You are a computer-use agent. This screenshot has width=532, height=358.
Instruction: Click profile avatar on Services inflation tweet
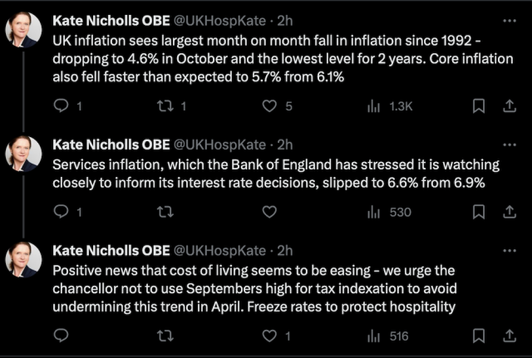(23, 154)
